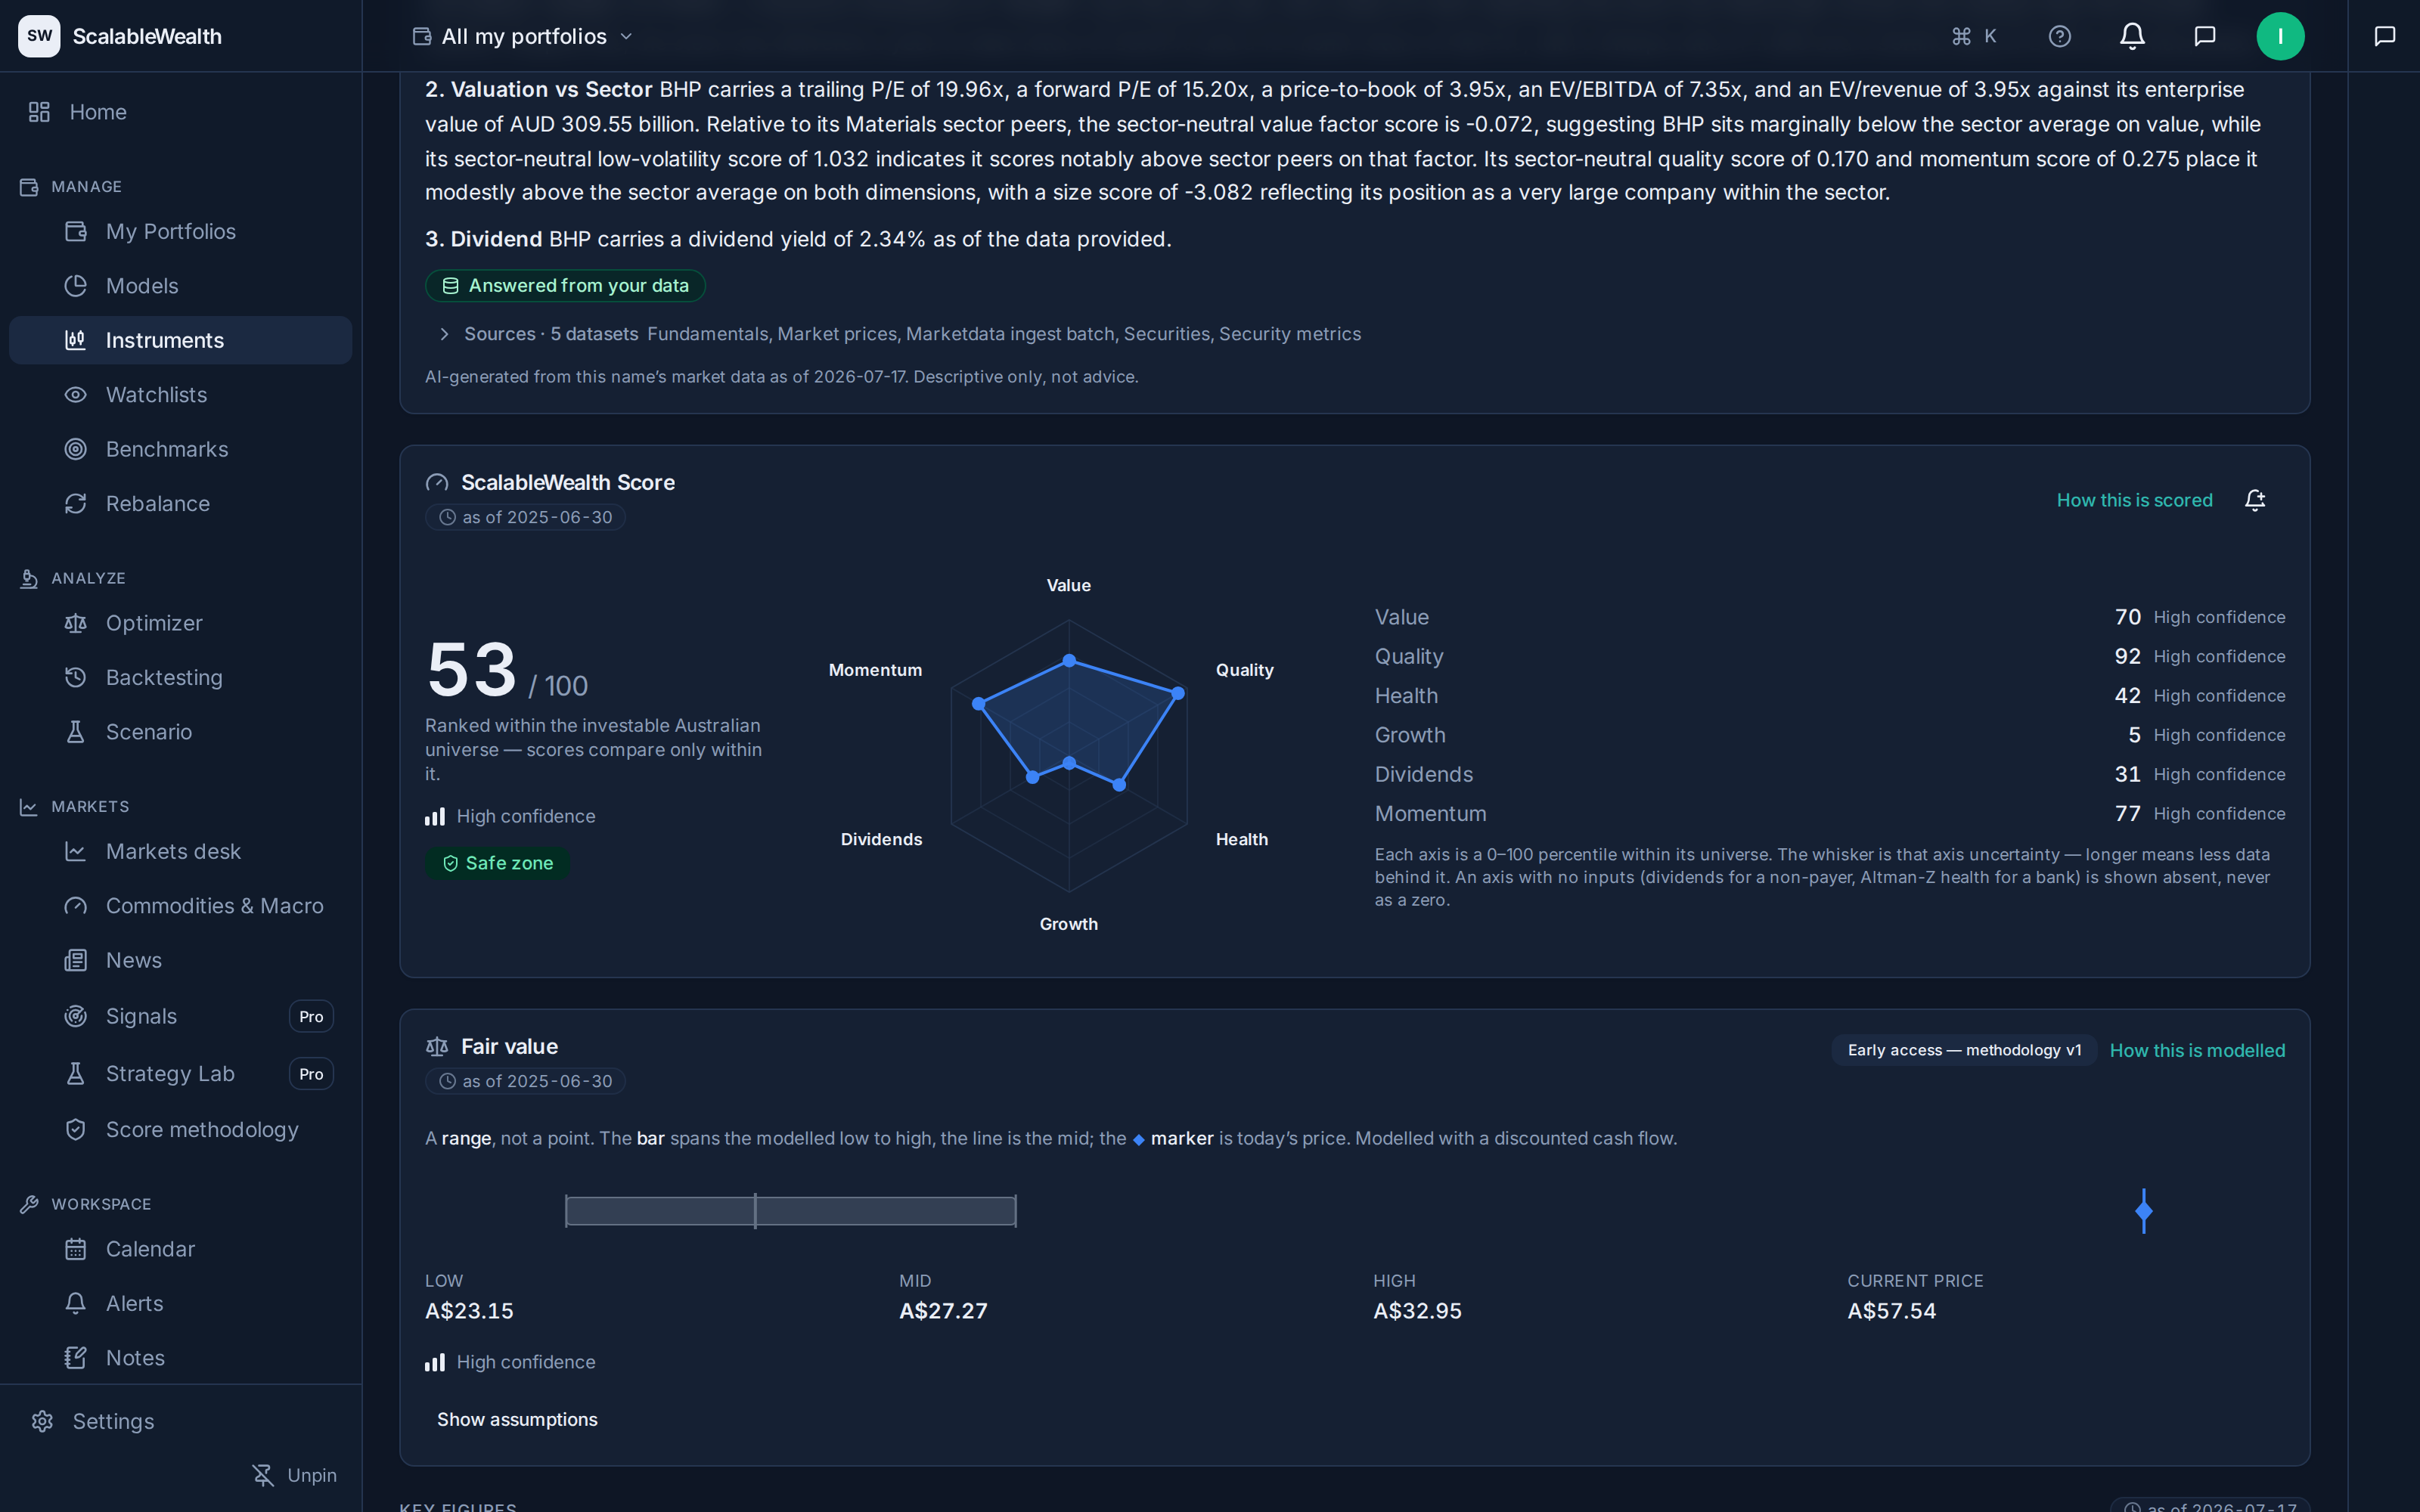Click the Commodities & Macro gauge icon
The width and height of the screenshot is (2420, 1512).
[x=76, y=906]
